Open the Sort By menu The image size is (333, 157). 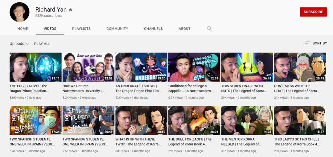tap(316, 43)
